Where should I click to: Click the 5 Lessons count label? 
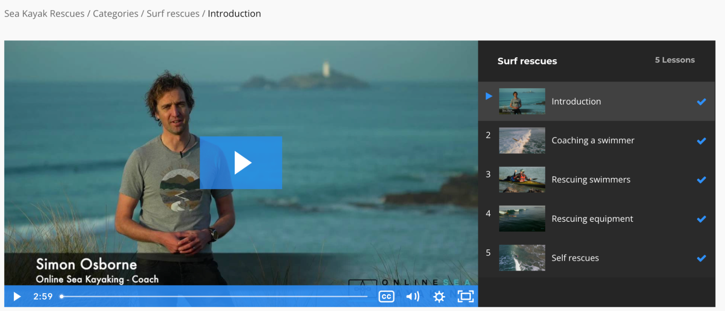[x=675, y=60]
